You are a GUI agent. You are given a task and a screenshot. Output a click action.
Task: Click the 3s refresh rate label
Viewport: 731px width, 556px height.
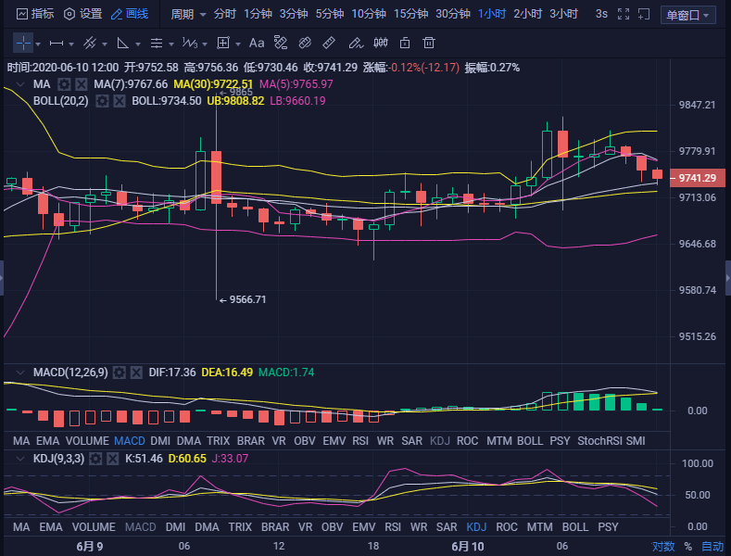[x=601, y=14]
